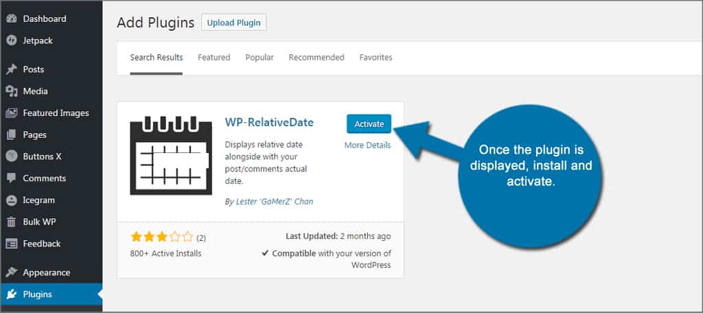The height and width of the screenshot is (313, 703).
Task: Click the Posts pushpin icon
Action: pos(12,69)
